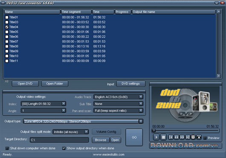Click the Ready status text
The image size is (226, 158).
(8, 155)
